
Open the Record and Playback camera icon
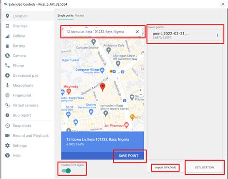(x=7, y=136)
